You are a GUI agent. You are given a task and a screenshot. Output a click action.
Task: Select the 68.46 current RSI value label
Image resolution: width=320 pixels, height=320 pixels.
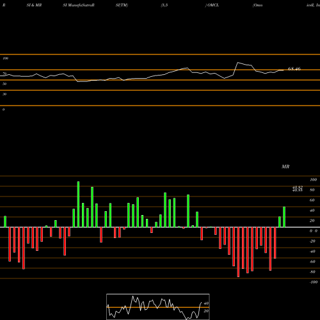pyautogui.click(x=294, y=68)
